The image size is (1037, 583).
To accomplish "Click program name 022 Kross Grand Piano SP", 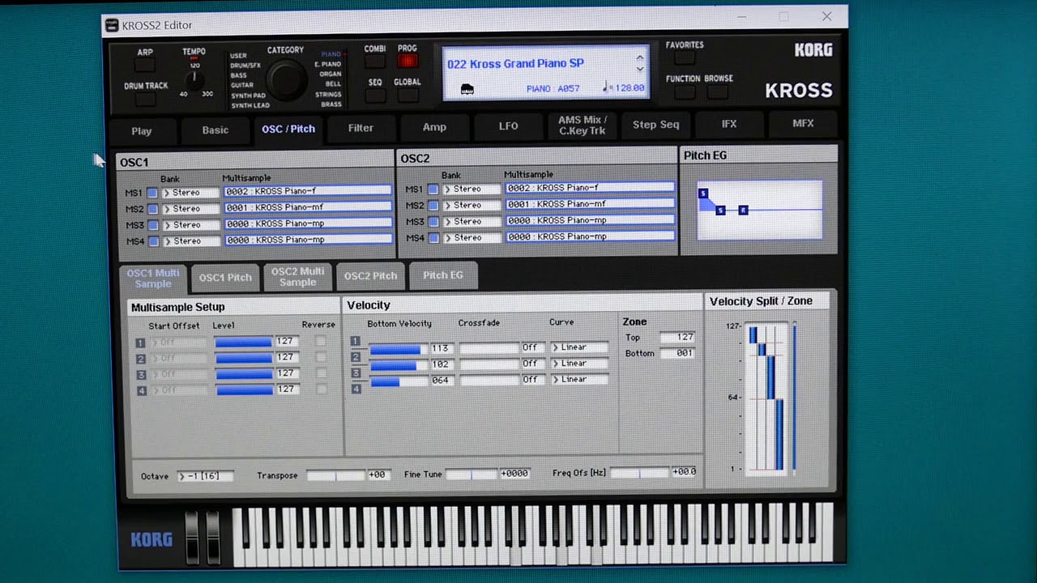I will pos(515,63).
